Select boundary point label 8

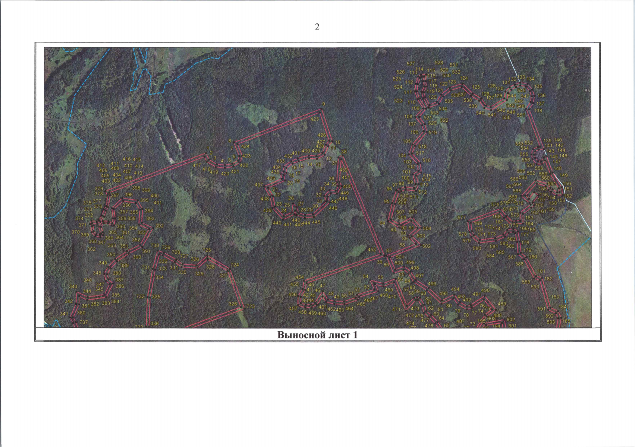(x=230, y=141)
